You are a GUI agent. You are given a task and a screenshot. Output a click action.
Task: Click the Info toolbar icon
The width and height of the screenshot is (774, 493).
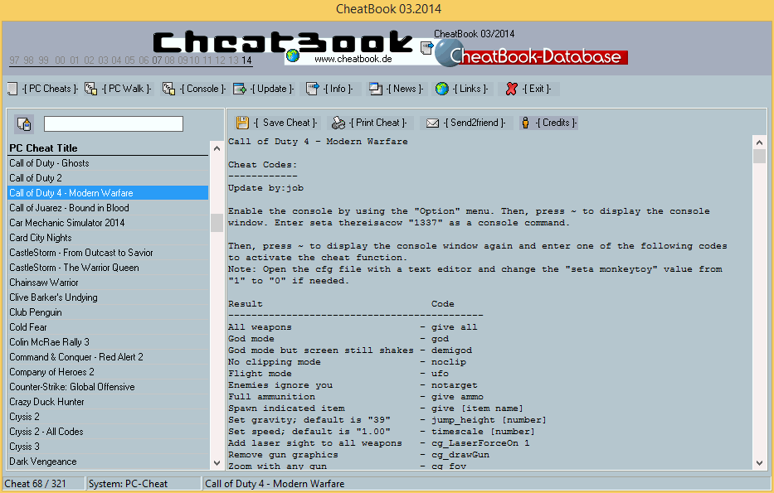click(313, 89)
